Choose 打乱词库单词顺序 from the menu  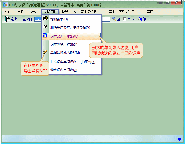coord(72,62)
